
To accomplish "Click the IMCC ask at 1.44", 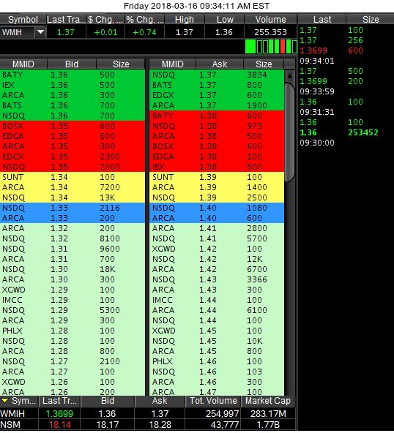I will point(217,300).
